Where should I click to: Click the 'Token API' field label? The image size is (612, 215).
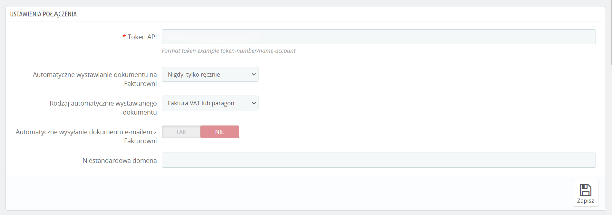[x=142, y=37]
